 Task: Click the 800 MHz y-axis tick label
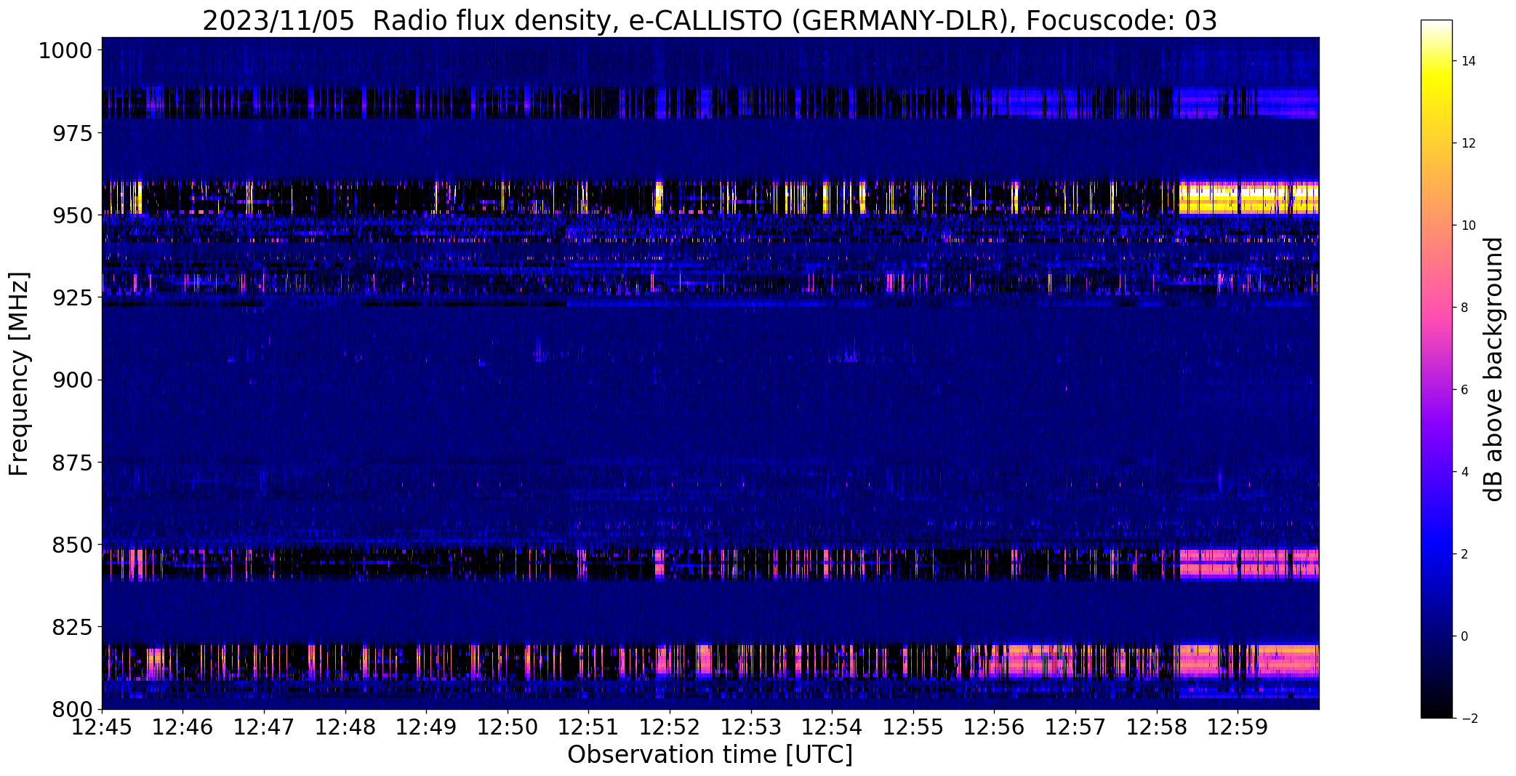73,708
